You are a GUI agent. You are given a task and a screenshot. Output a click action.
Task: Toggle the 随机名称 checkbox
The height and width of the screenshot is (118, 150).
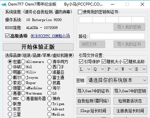126,62
